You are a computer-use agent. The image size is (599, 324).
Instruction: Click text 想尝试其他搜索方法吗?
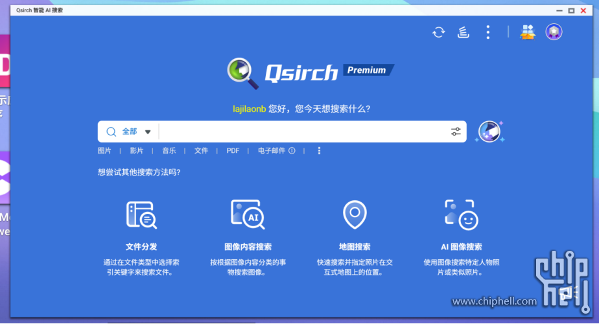click(x=139, y=172)
